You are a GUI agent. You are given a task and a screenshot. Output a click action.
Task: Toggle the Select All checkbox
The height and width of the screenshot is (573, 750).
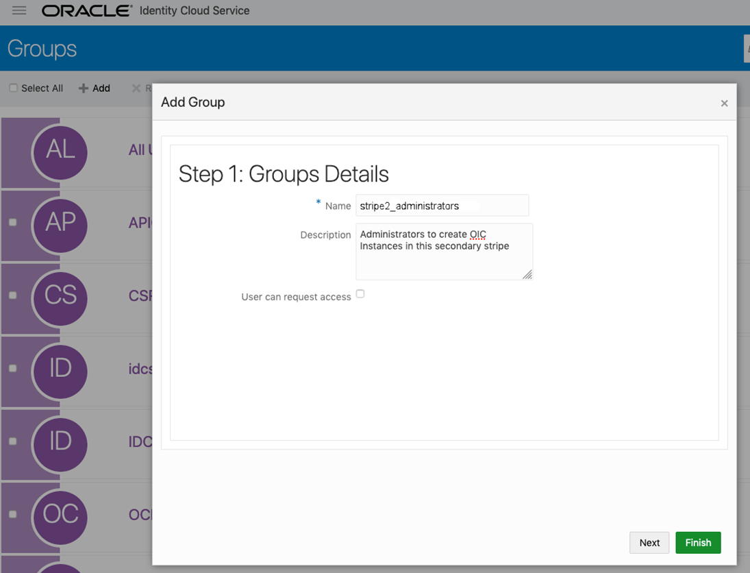pos(13,88)
